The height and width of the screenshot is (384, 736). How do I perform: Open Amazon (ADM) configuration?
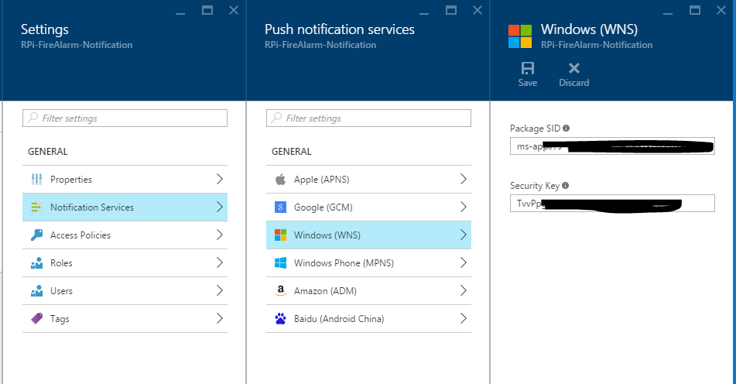coord(368,291)
